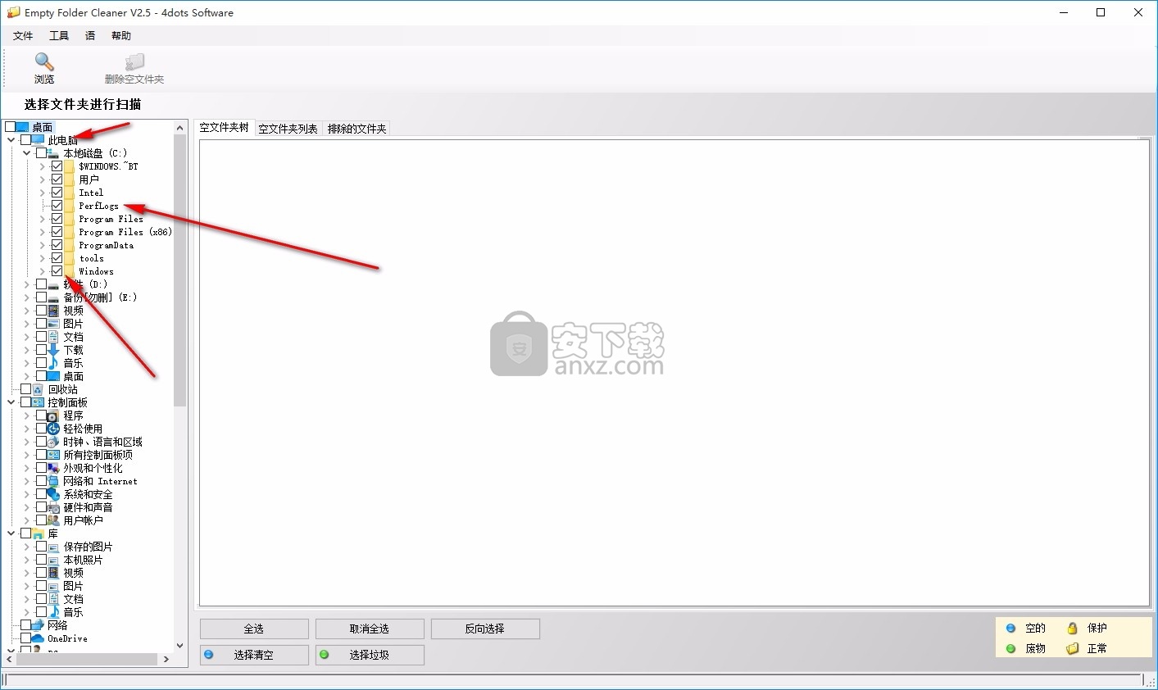Select the 桌面 root tree item
Screen dimensions: 1158x690
pos(42,127)
